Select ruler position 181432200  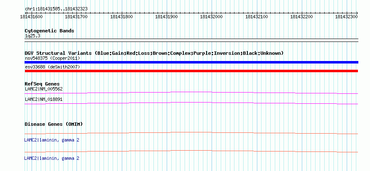point(301,17)
